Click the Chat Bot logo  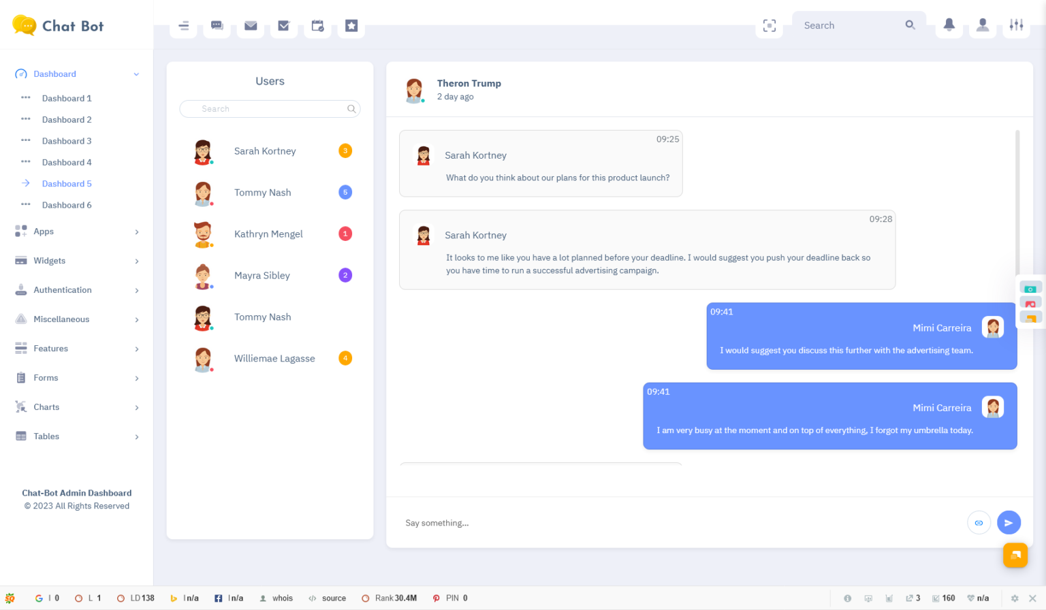pyautogui.click(x=58, y=25)
